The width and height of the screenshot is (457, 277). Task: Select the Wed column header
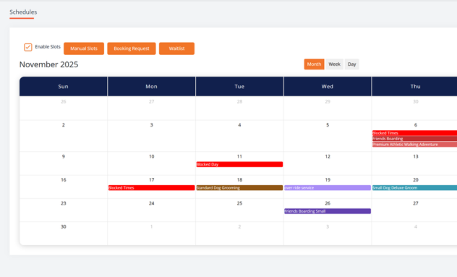(x=328, y=86)
